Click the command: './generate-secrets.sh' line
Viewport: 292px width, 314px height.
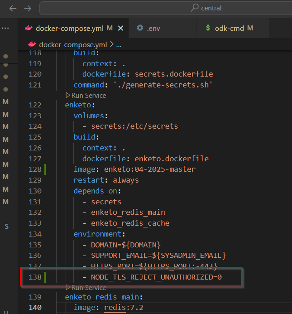pos(143,85)
